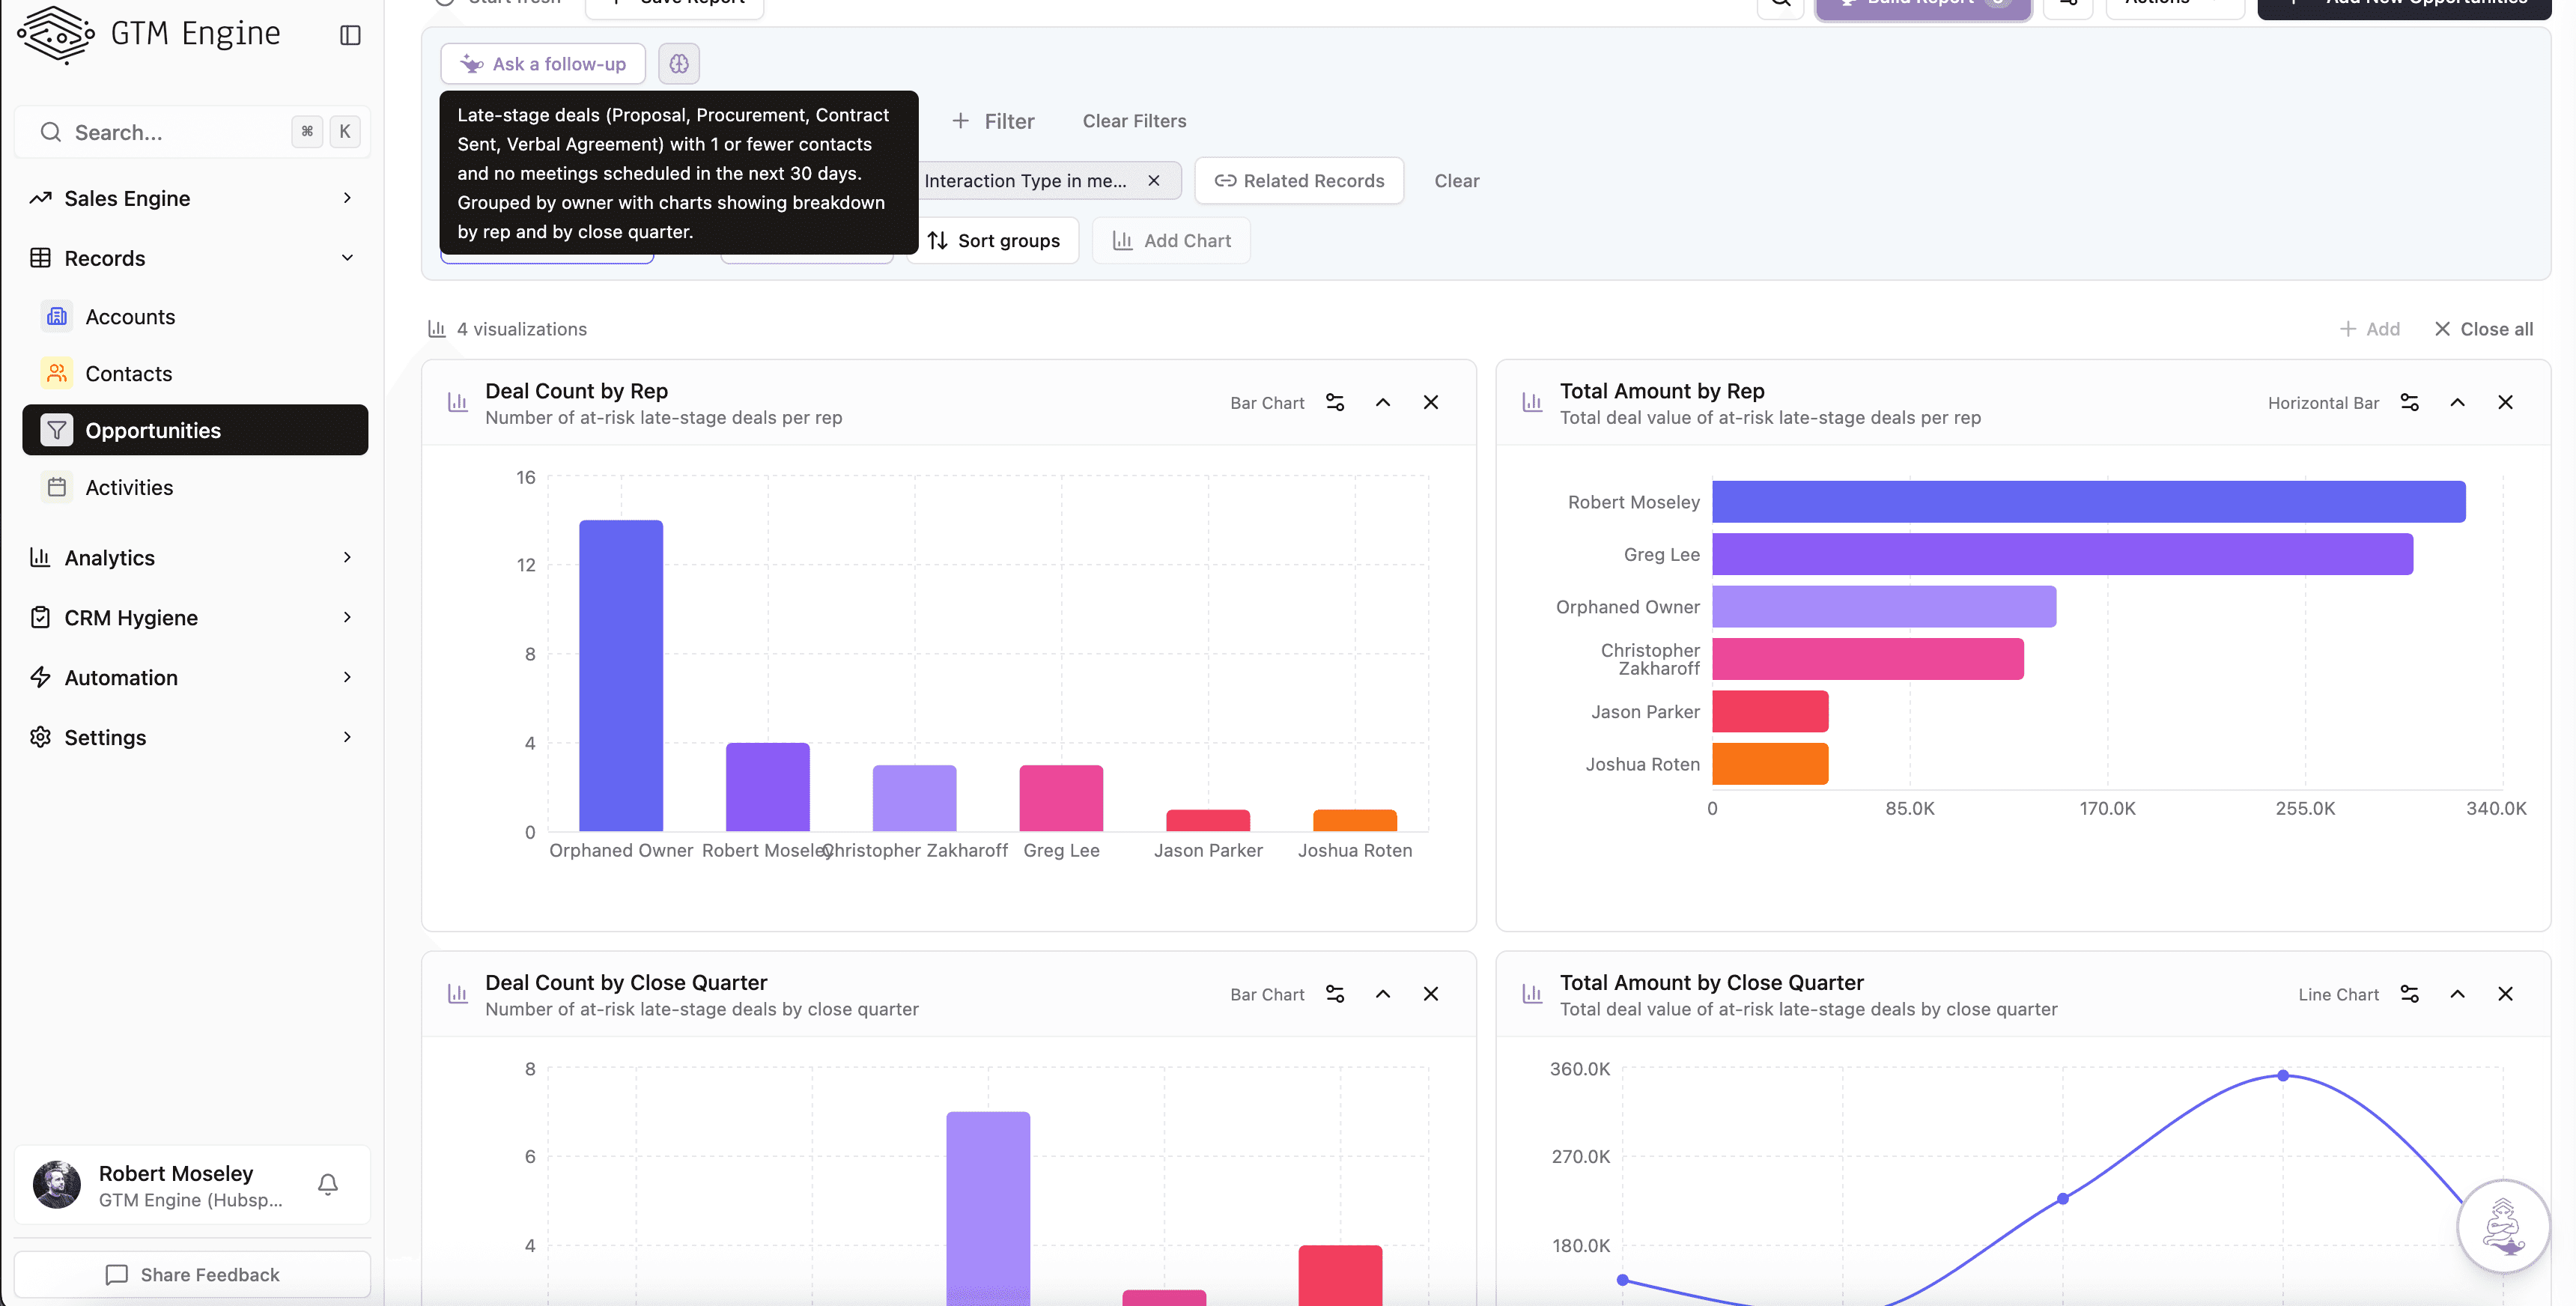Close the Total Amount by Rep chart

point(2505,402)
